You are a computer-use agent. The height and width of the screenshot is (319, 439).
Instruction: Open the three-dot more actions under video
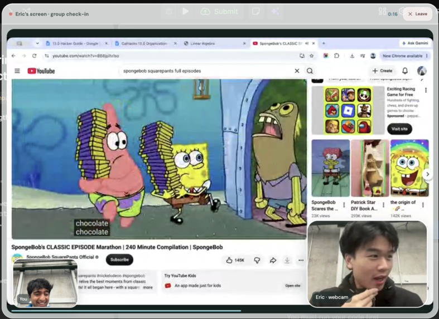pos(301,260)
